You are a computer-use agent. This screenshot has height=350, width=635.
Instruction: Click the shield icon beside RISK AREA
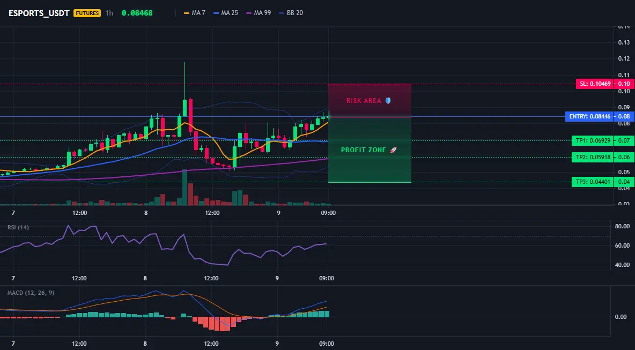tap(388, 100)
